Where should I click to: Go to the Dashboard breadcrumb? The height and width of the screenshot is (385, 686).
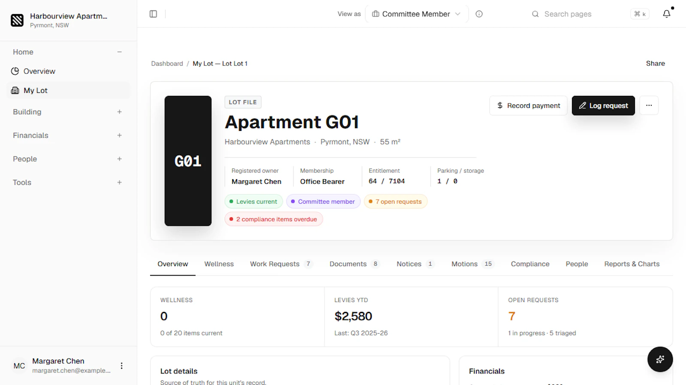tap(167, 63)
